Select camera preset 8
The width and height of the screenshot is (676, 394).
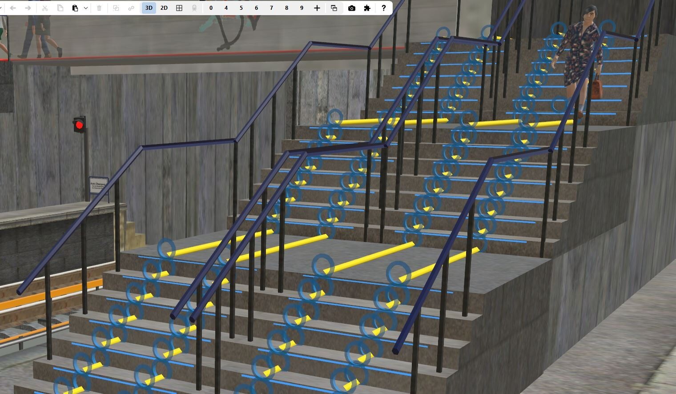pyautogui.click(x=286, y=8)
